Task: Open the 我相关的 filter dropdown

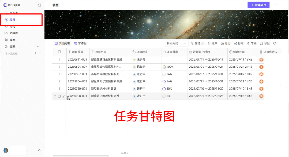Action: click(176, 43)
